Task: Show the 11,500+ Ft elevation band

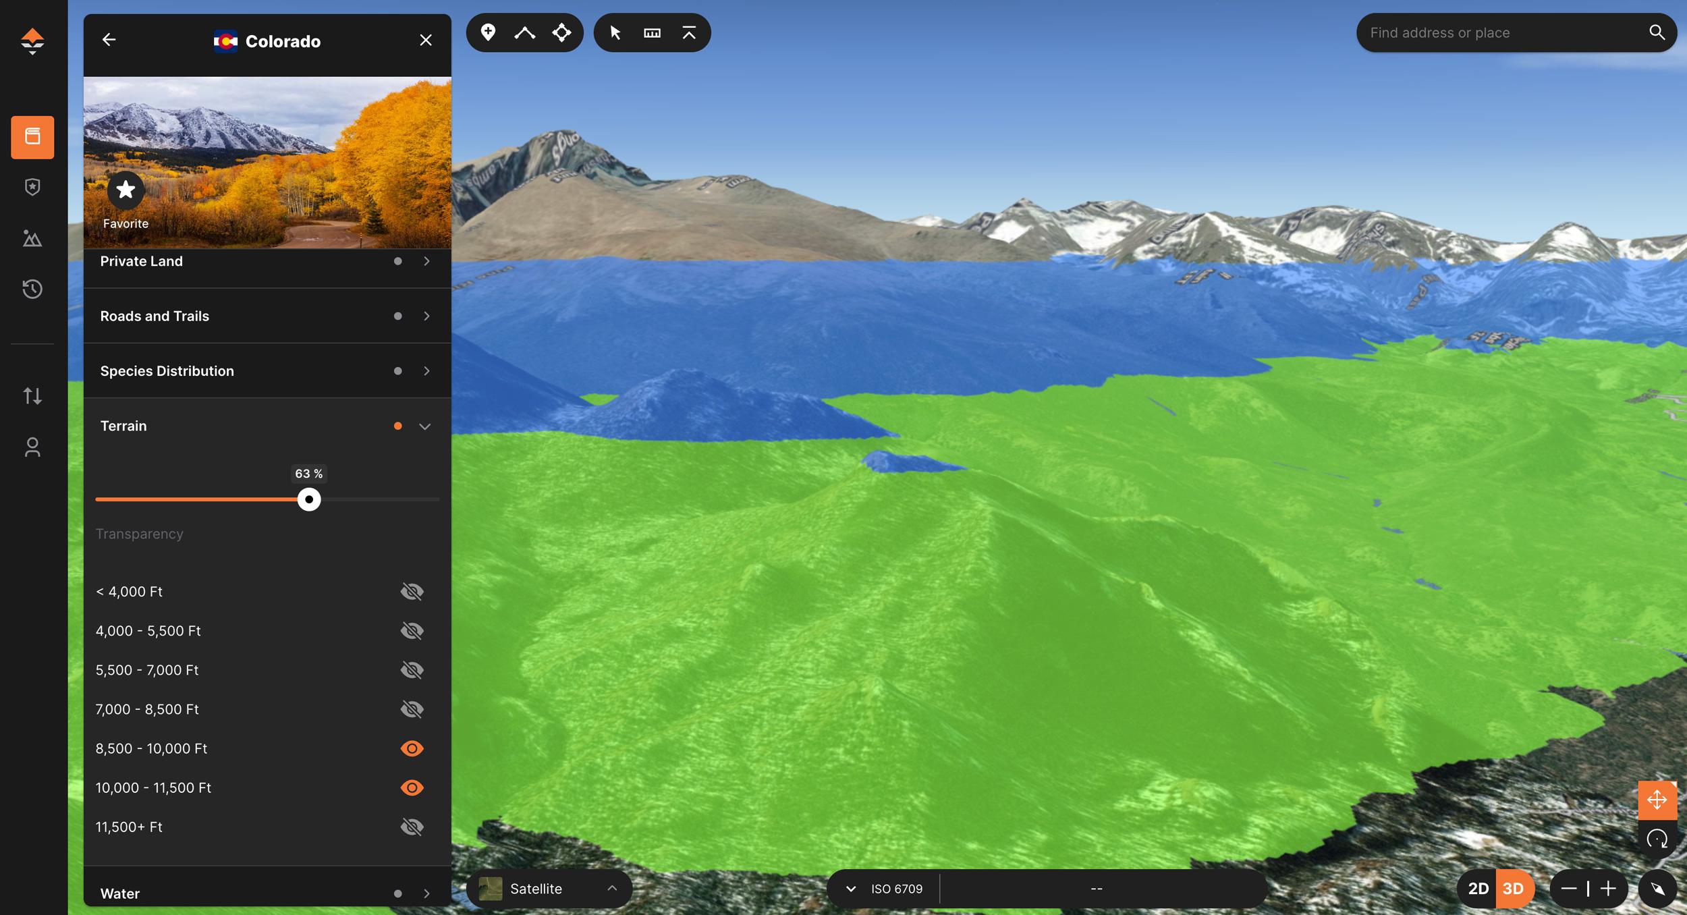Action: (x=412, y=826)
